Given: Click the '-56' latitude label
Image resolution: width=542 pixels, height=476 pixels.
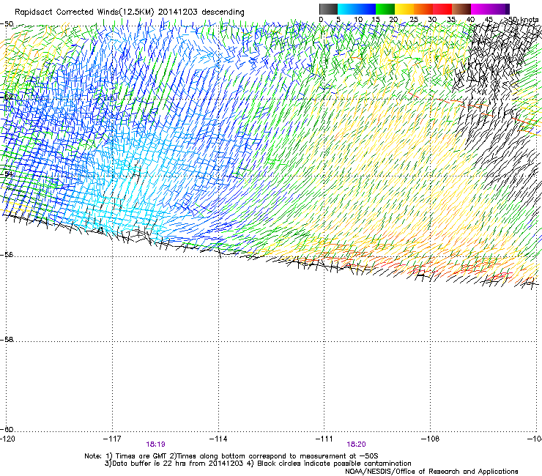Looking at the screenshot, I should pyautogui.click(x=7, y=255).
